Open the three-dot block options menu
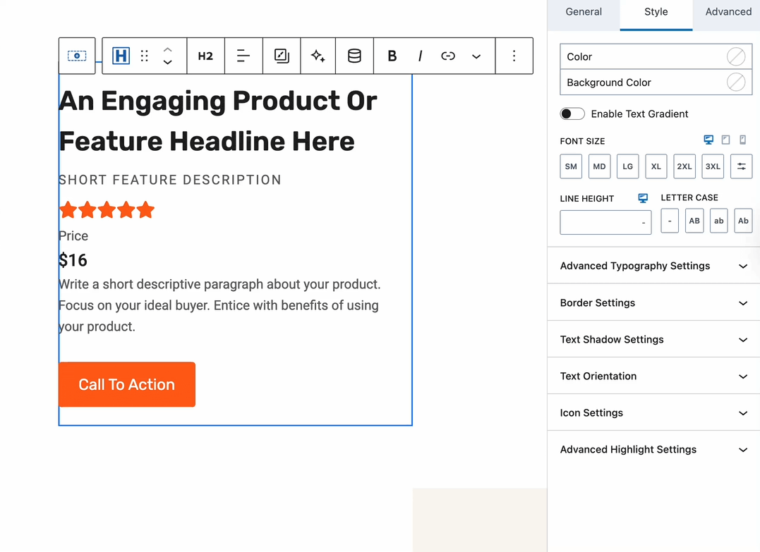This screenshot has width=760, height=552. [514, 56]
